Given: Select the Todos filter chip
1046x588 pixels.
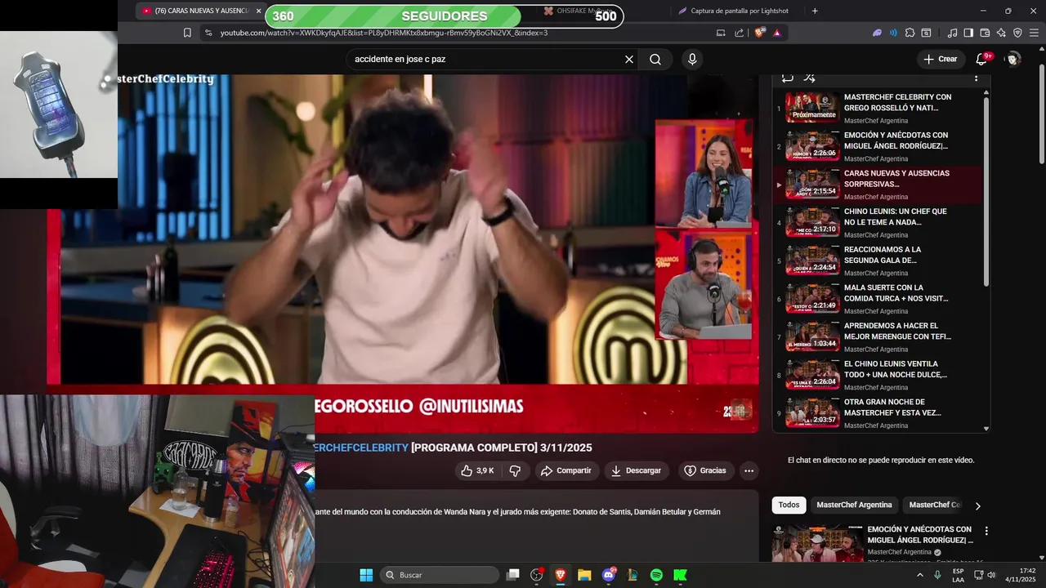Looking at the screenshot, I should click(789, 505).
